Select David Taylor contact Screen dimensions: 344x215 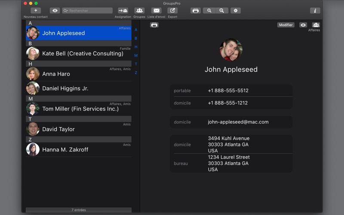coord(79,129)
